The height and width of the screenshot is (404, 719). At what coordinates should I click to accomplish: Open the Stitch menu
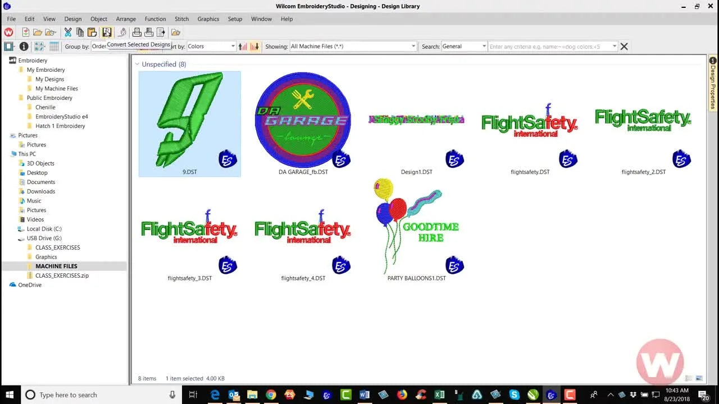coord(181,19)
